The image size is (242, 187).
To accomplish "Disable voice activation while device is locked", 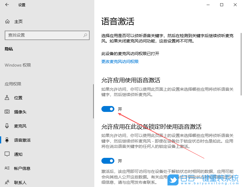I will (108, 161).
